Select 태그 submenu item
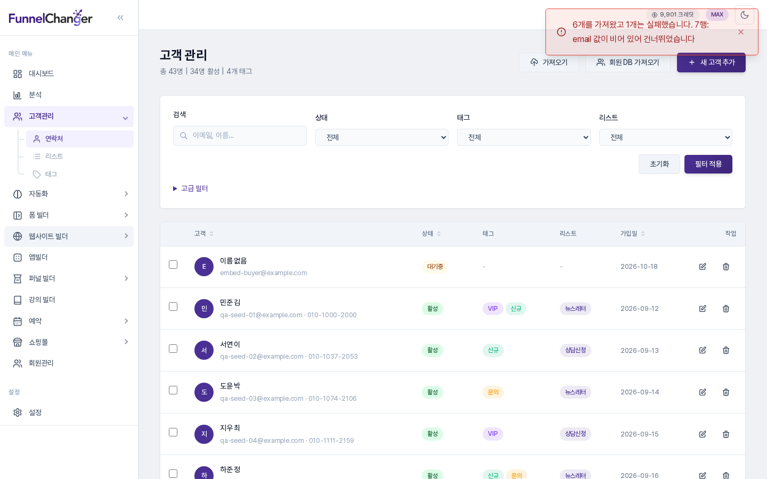This screenshot has width=767, height=479. point(80,174)
